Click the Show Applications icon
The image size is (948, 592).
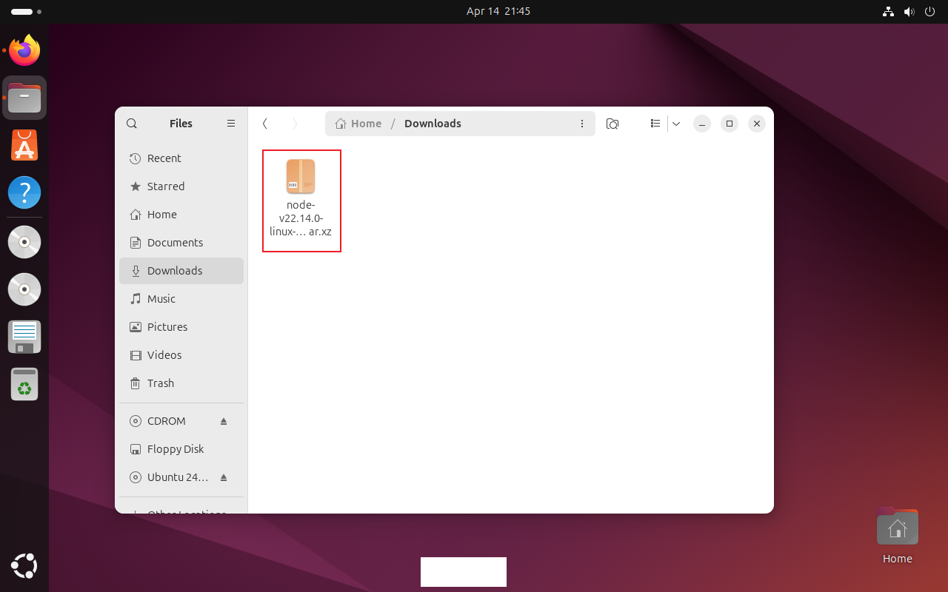click(24, 565)
